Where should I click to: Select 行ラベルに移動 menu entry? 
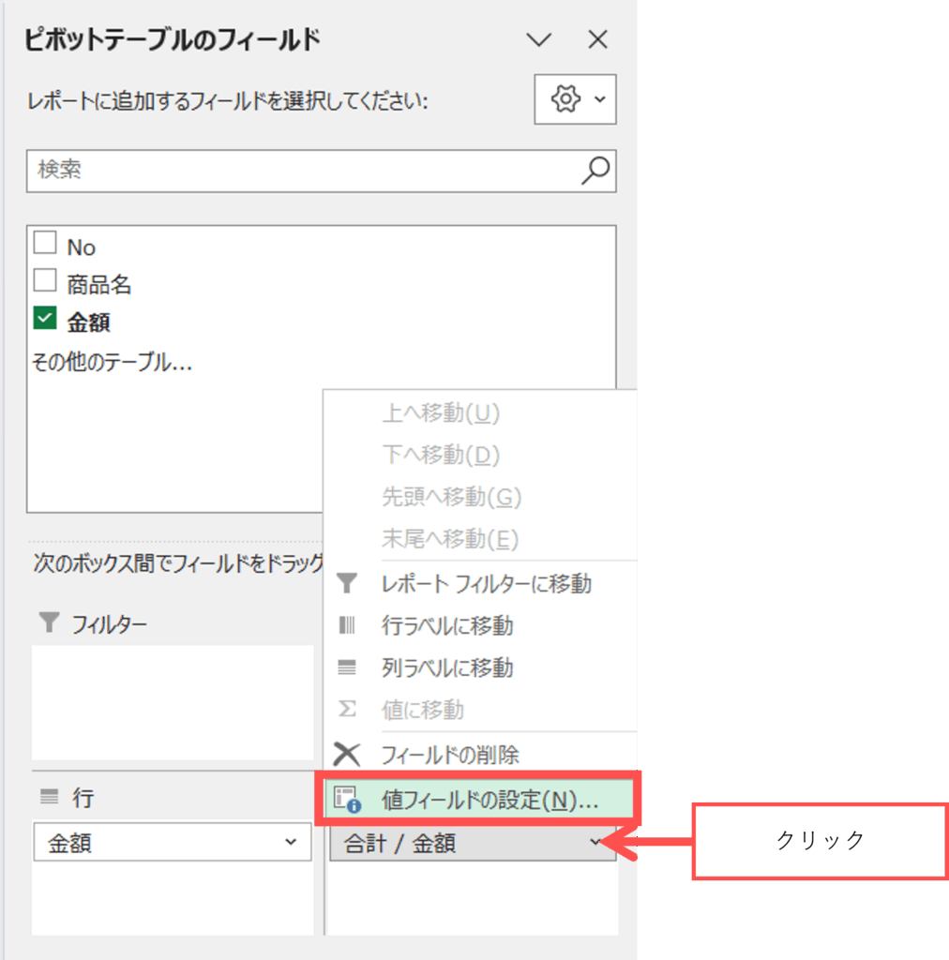pyautogui.click(x=447, y=625)
